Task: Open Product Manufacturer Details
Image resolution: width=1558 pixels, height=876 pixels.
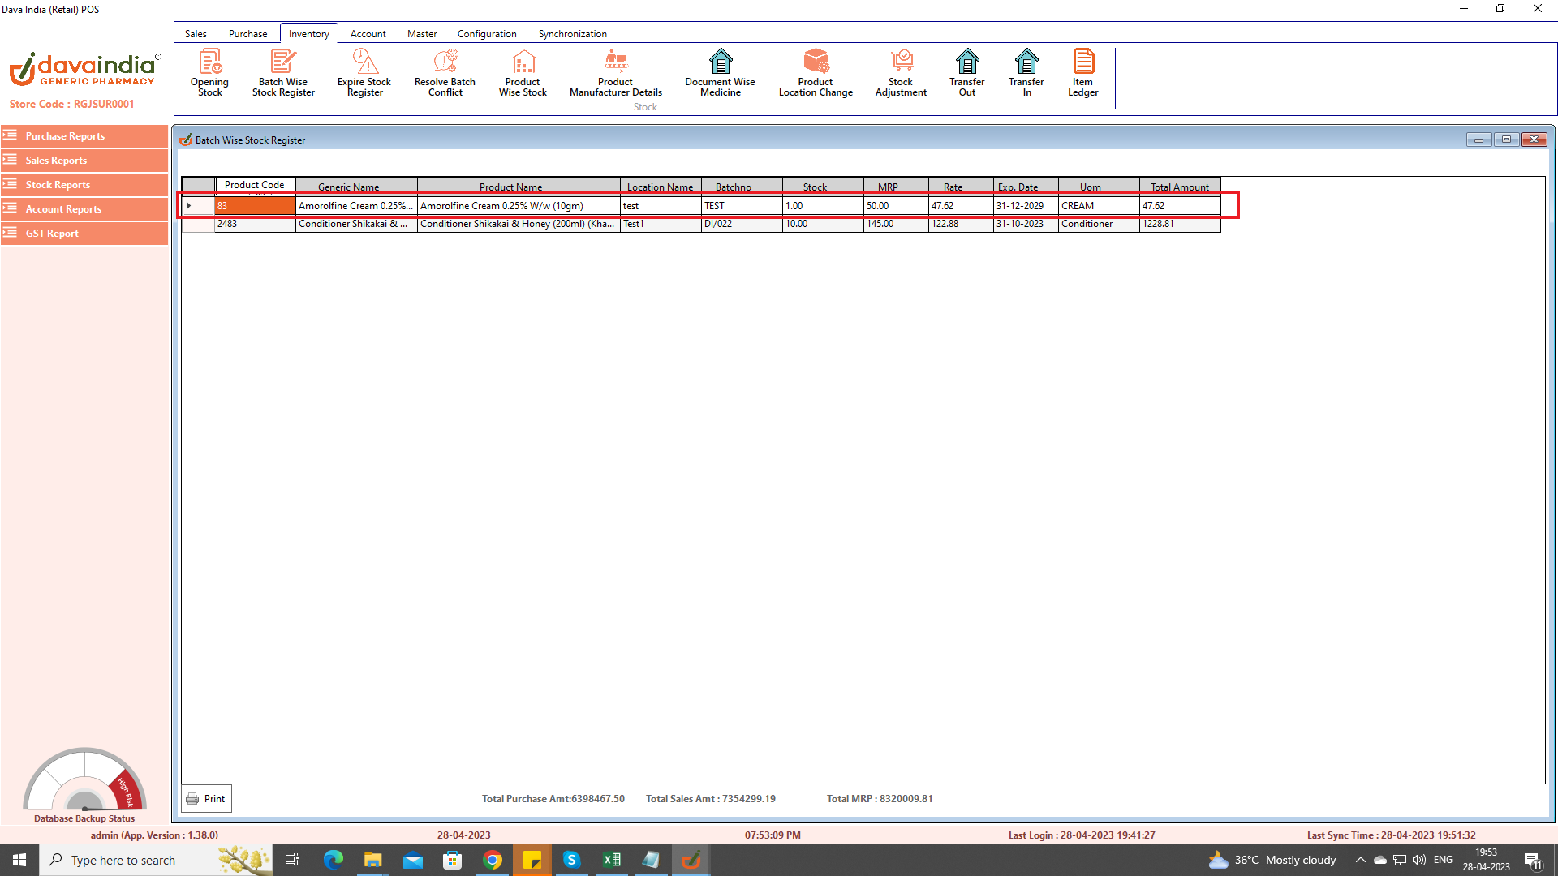Action: pyautogui.click(x=616, y=73)
